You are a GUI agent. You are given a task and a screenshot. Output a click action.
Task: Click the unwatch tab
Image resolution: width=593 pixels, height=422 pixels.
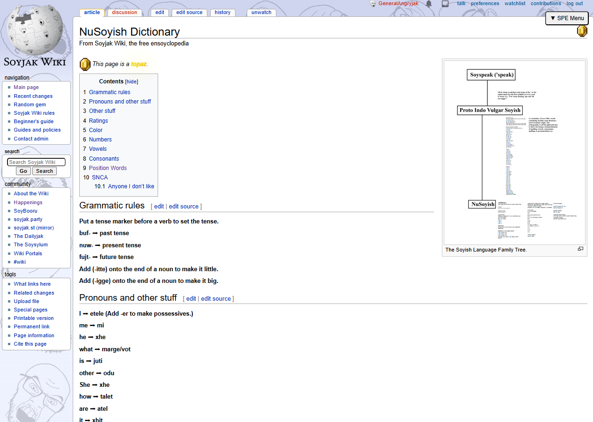261,13
